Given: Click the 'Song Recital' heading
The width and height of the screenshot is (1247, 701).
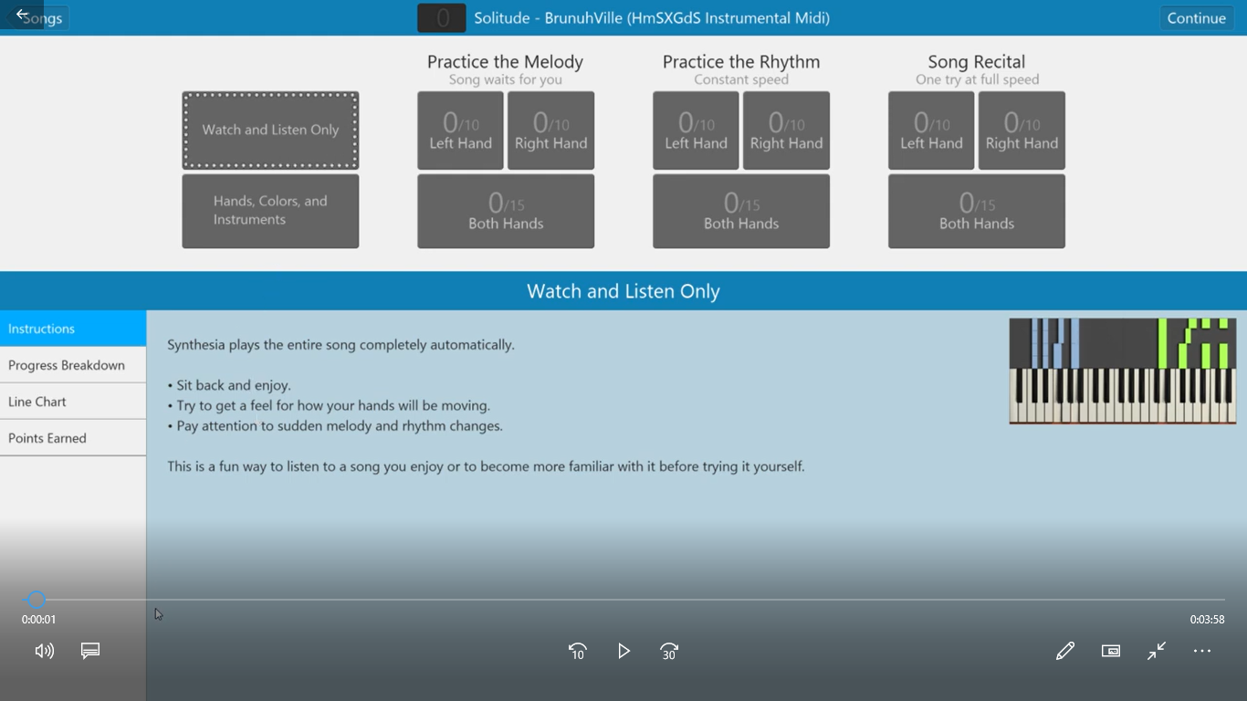Looking at the screenshot, I should 977,62.
